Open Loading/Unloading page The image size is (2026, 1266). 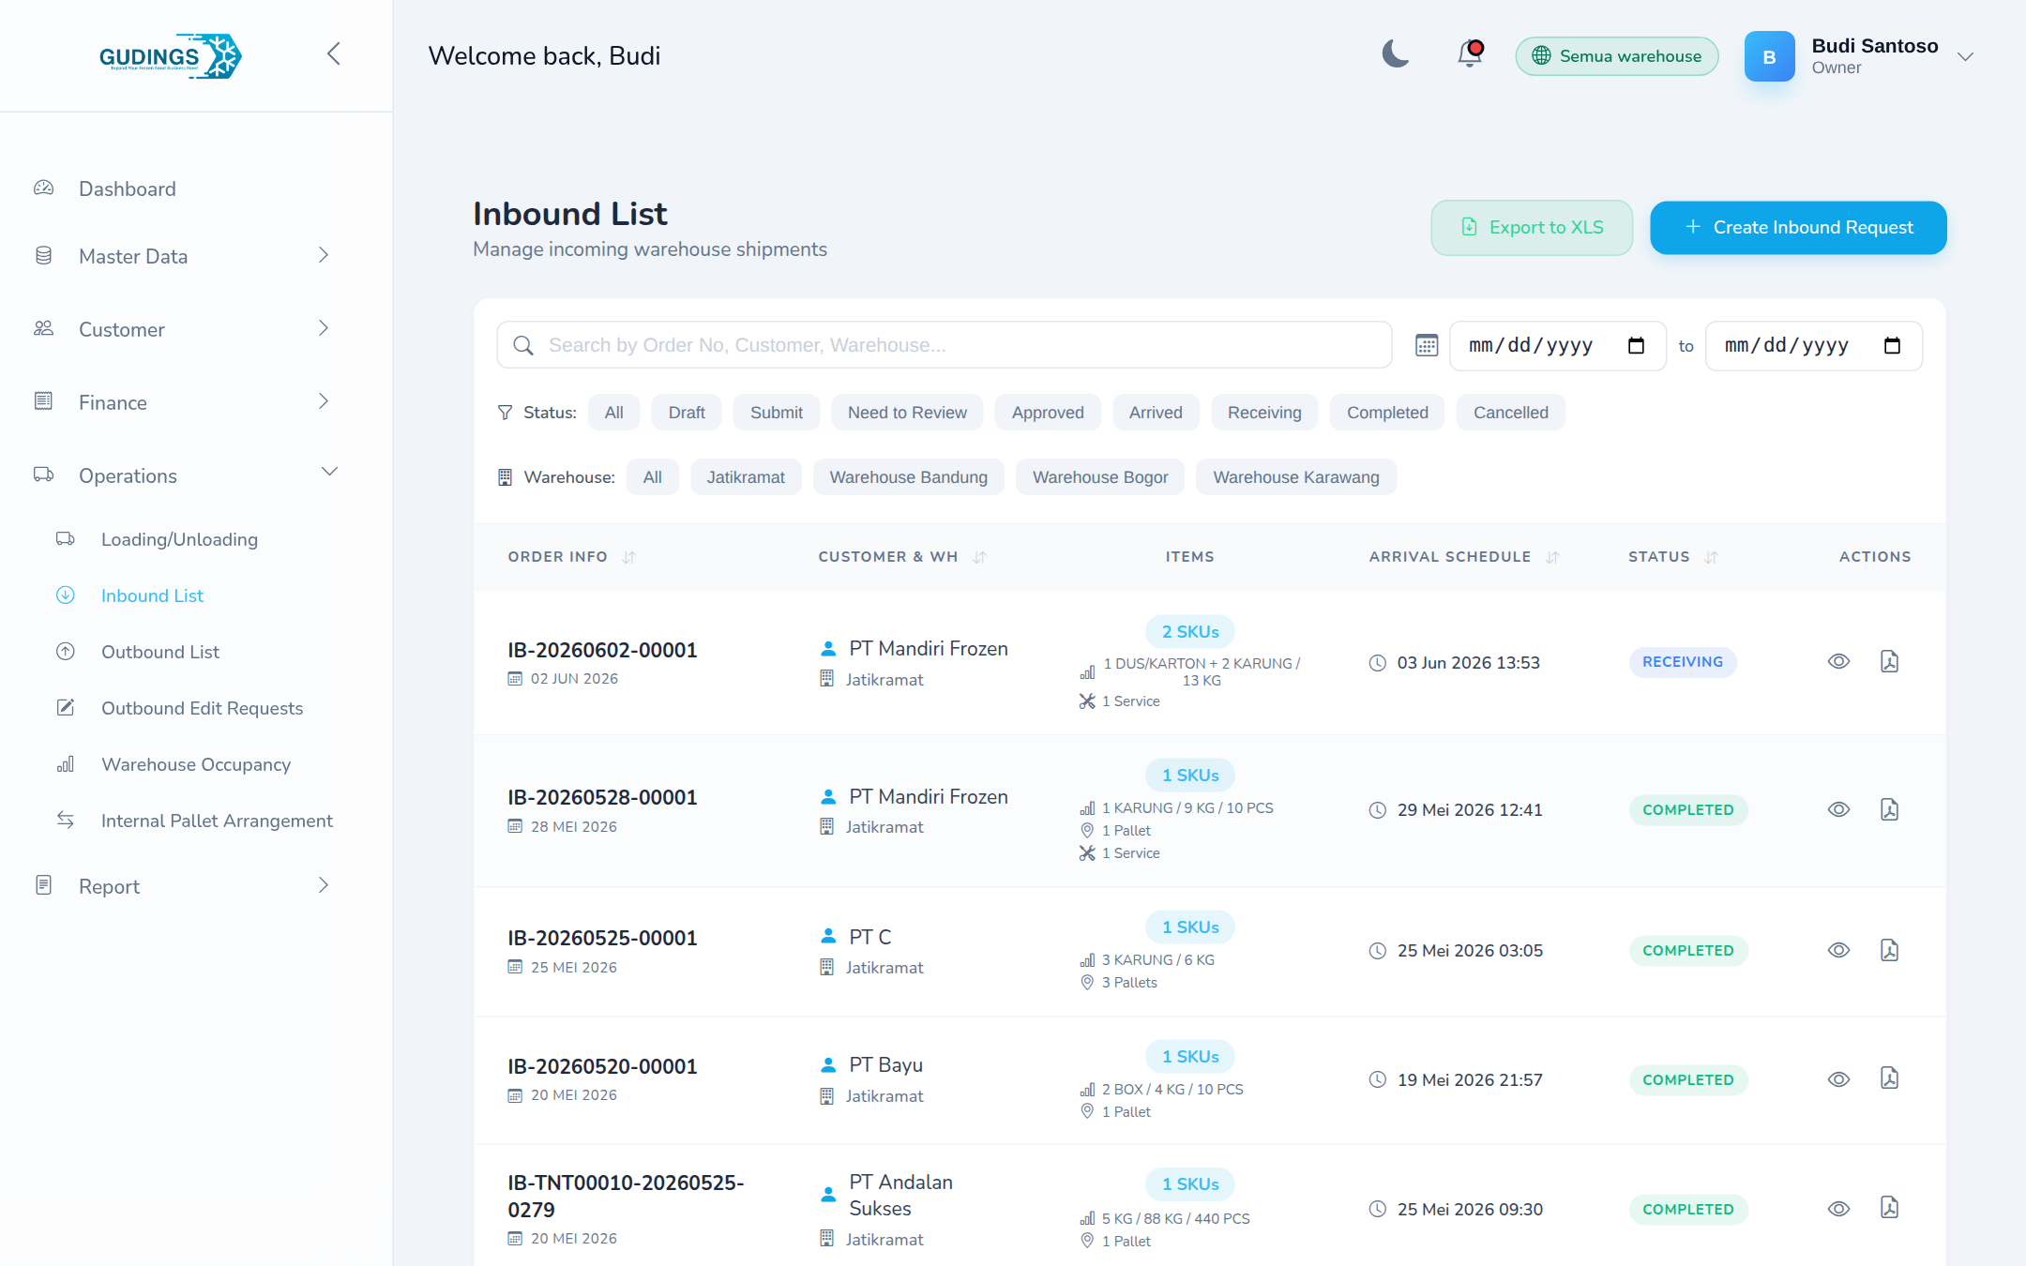pos(179,539)
